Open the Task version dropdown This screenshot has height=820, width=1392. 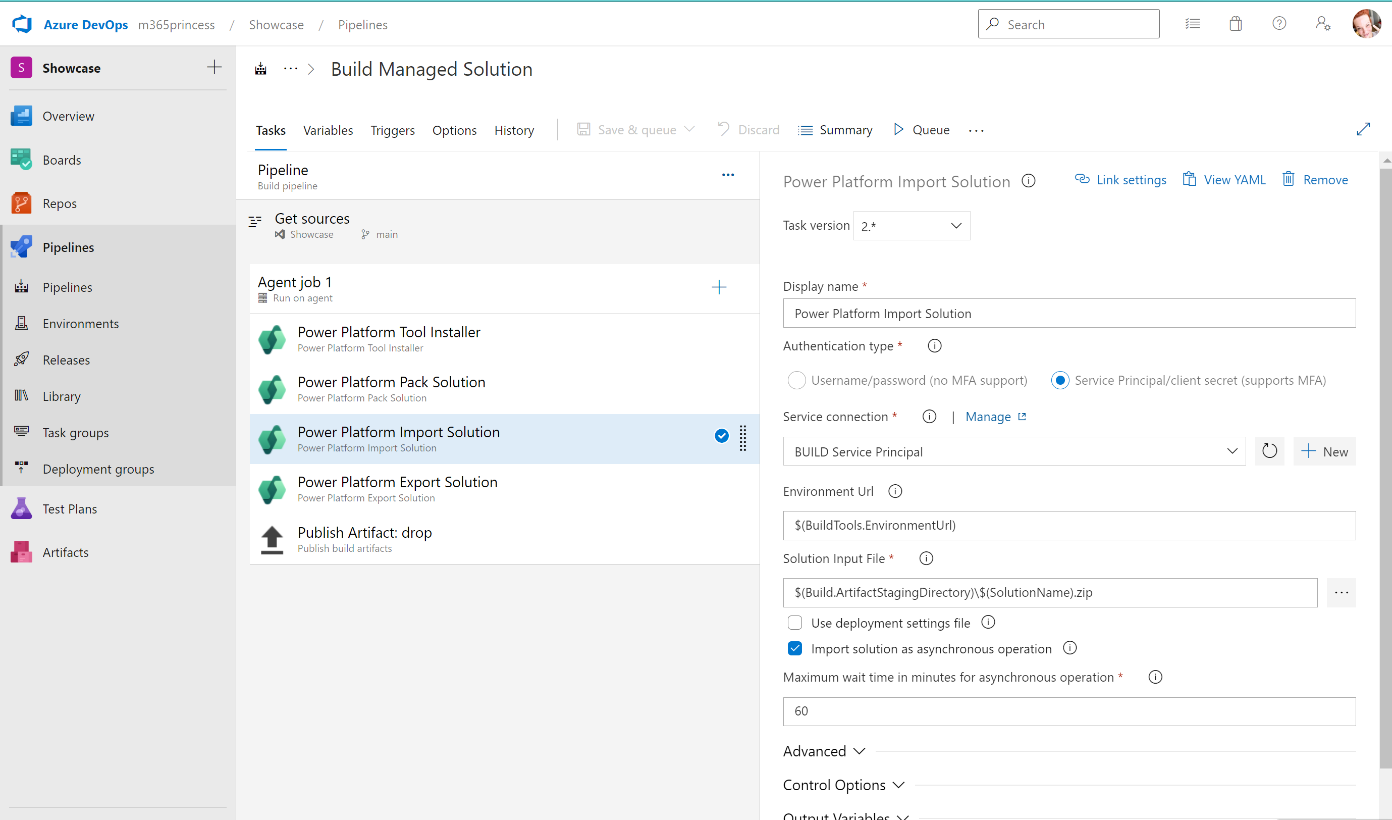point(912,225)
